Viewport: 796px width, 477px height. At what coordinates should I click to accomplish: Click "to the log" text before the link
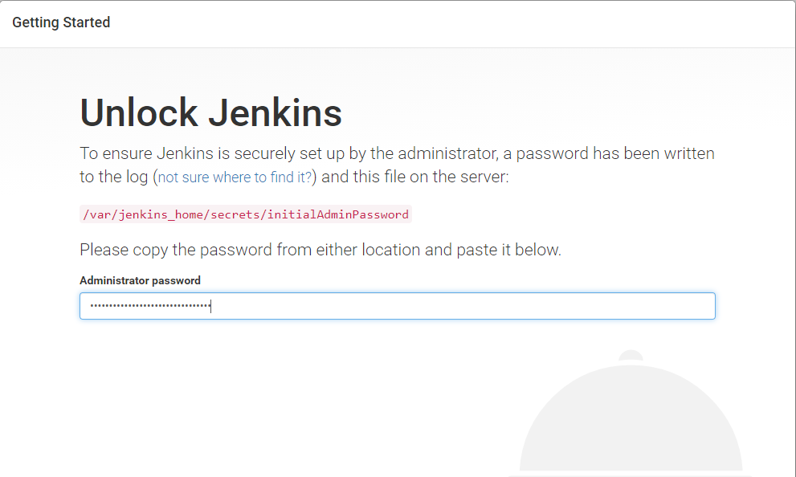(114, 177)
